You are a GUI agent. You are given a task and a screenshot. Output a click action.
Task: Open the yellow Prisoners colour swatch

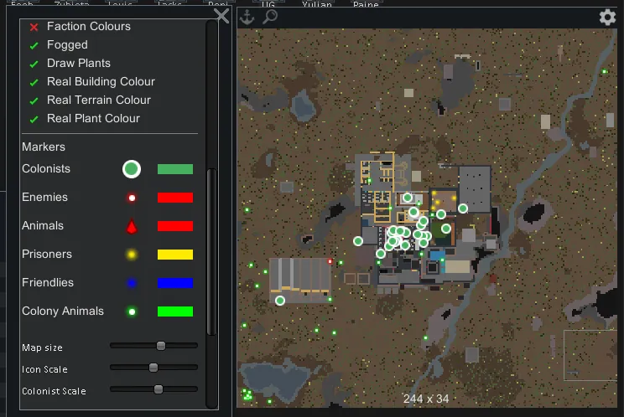pyautogui.click(x=175, y=255)
